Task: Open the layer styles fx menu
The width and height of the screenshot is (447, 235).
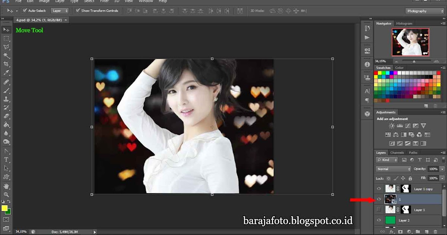Action: point(392,232)
